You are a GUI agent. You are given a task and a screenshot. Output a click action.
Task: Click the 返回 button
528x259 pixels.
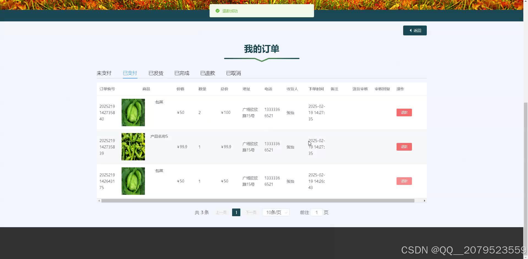415,30
